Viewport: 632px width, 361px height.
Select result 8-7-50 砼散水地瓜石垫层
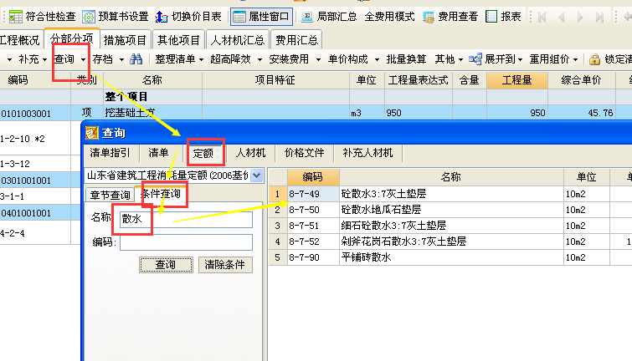coord(450,210)
